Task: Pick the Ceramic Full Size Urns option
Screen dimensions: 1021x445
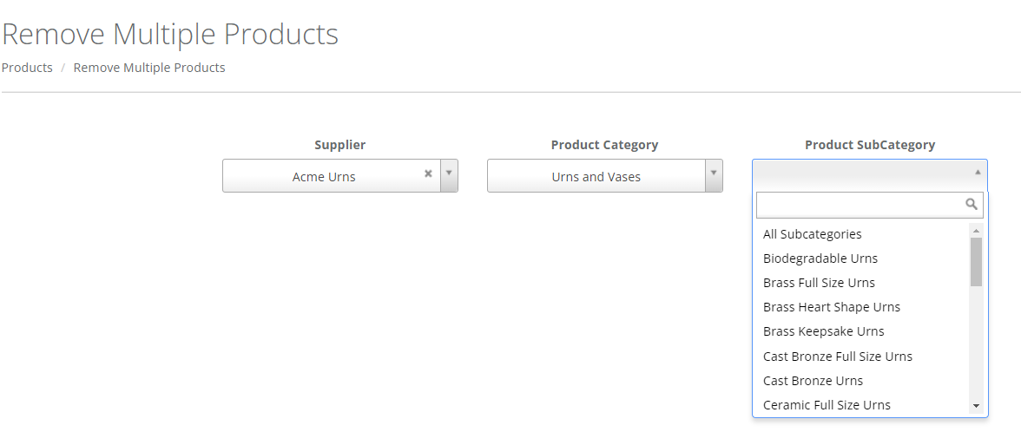Action: click(x=827, y=405)
